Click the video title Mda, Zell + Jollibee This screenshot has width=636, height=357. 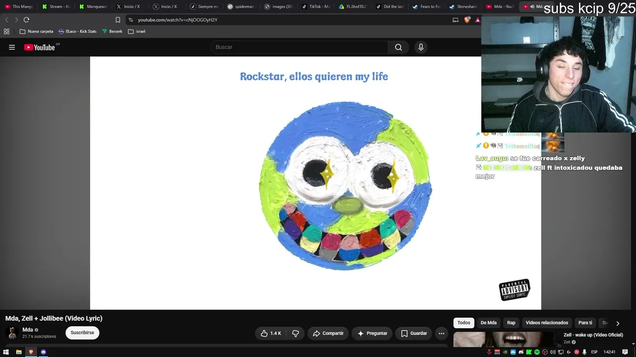(x=54, y=318)
